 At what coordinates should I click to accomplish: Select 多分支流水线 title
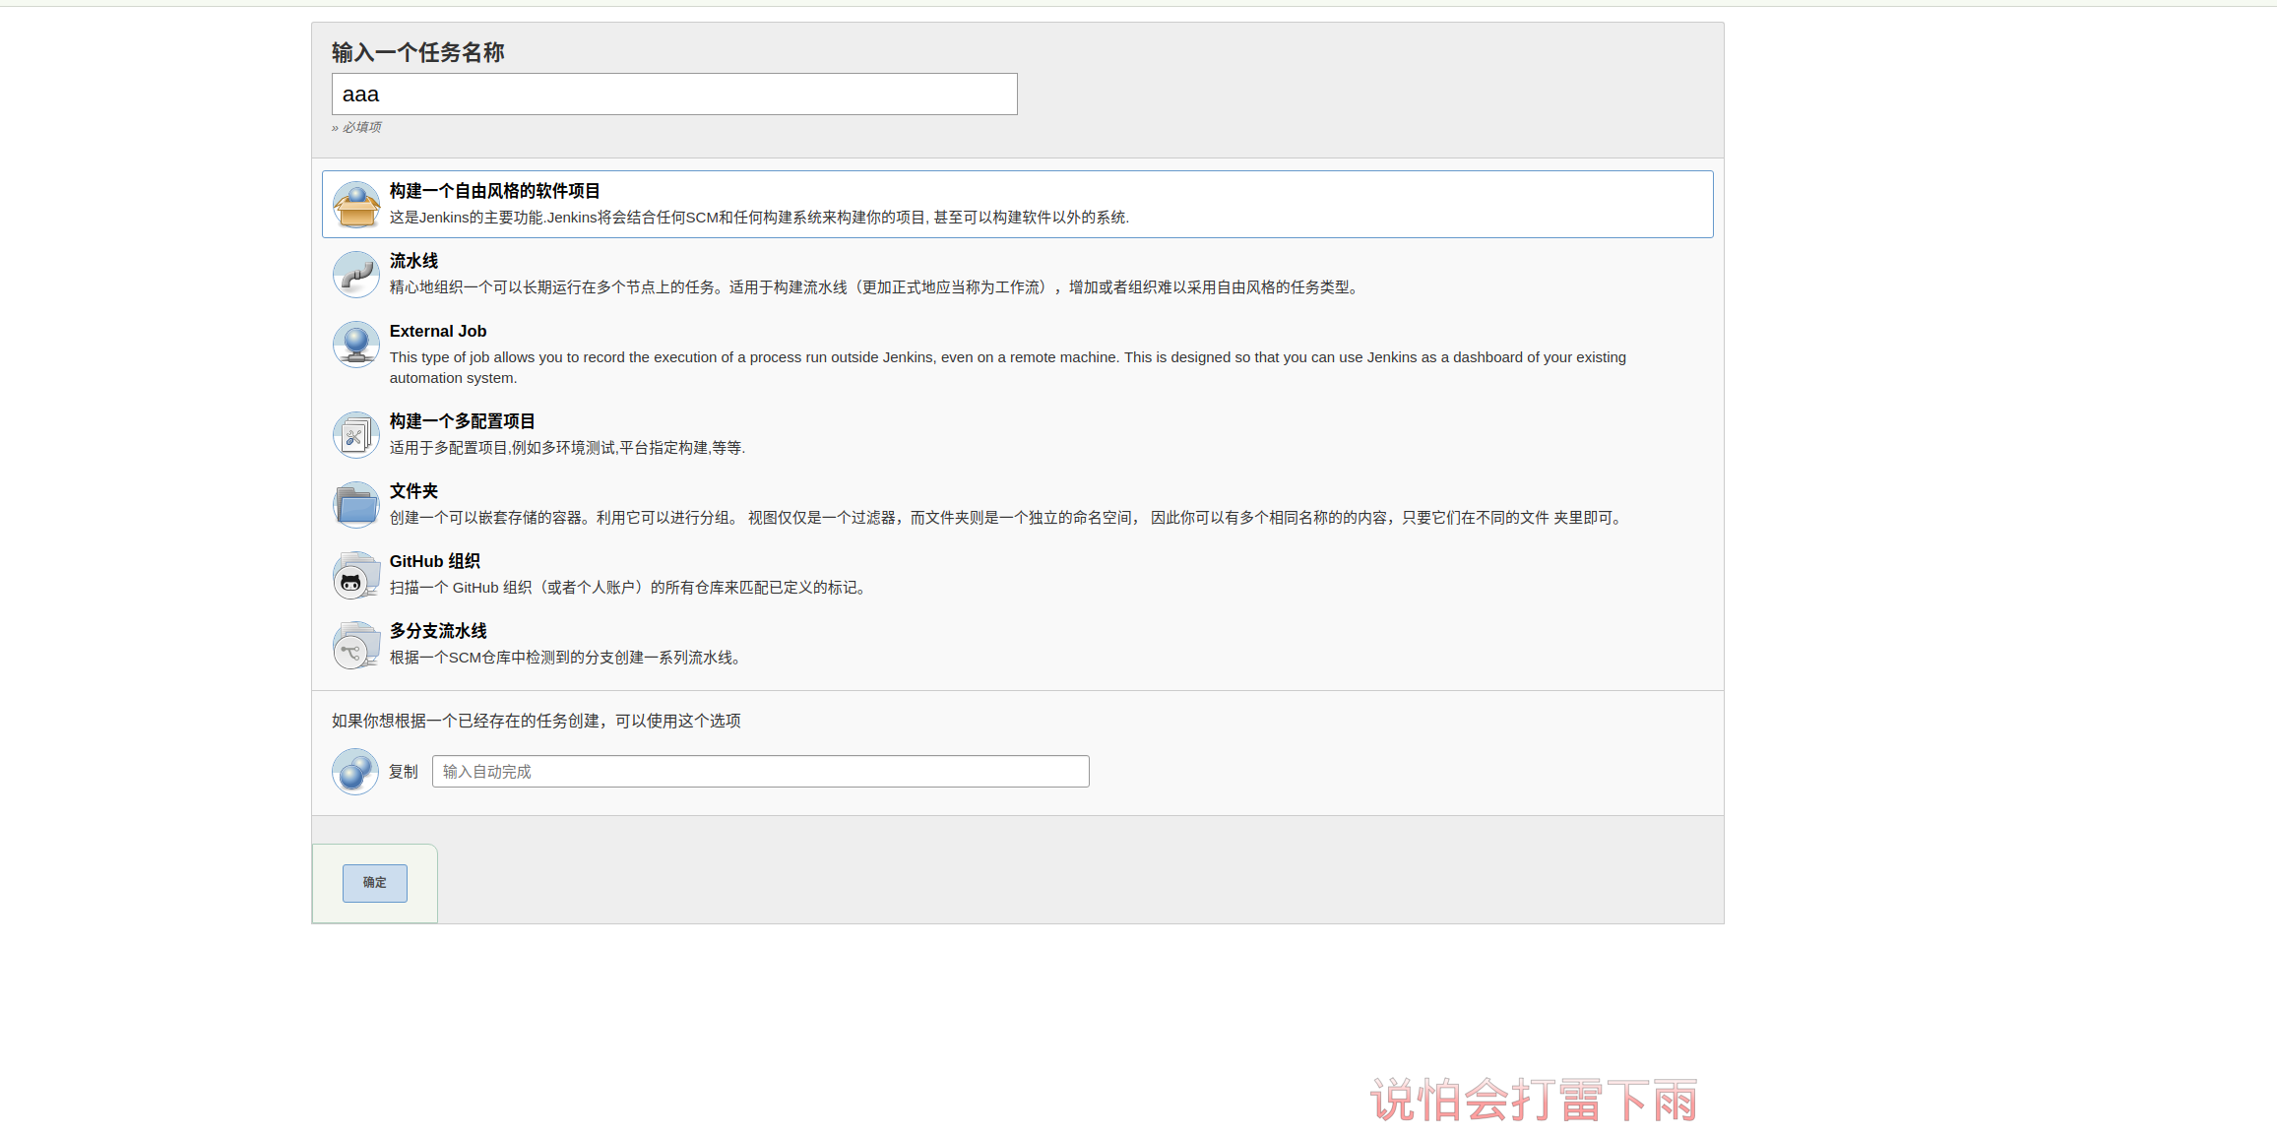[438, 631]
